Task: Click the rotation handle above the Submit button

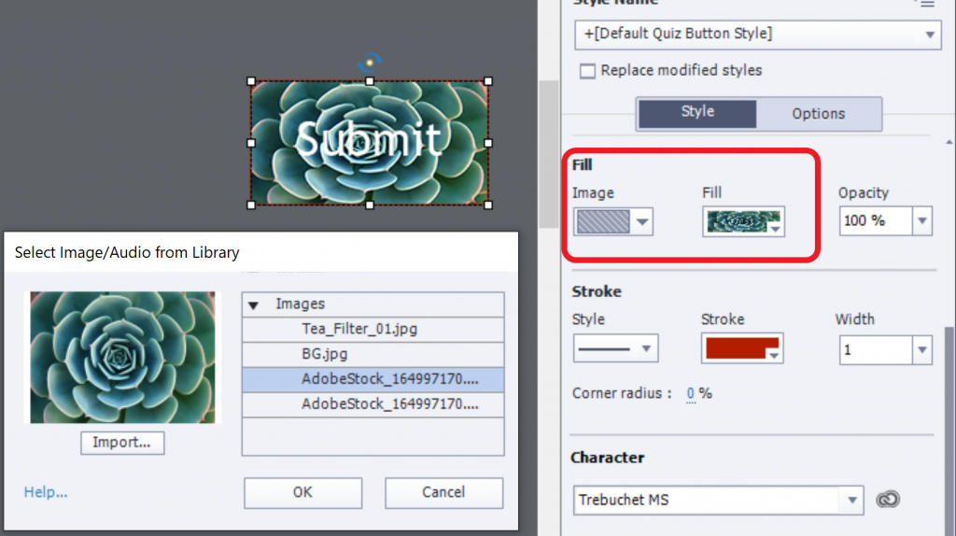Action: tap(370, 63)
